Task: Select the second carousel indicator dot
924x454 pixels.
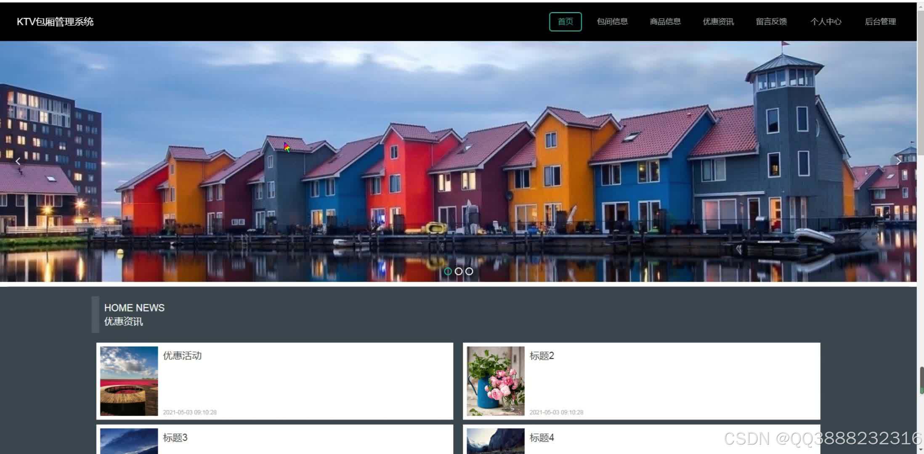Action: [x=459, y=272]
